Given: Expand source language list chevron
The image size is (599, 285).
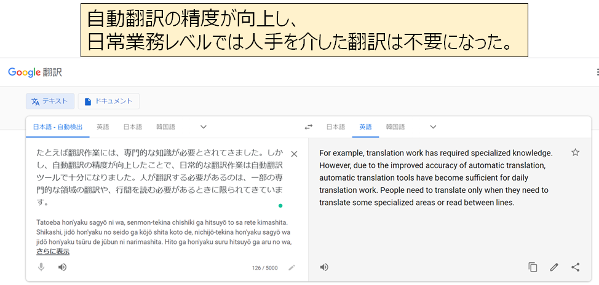Looking at the screenshot, I should 204,127.
